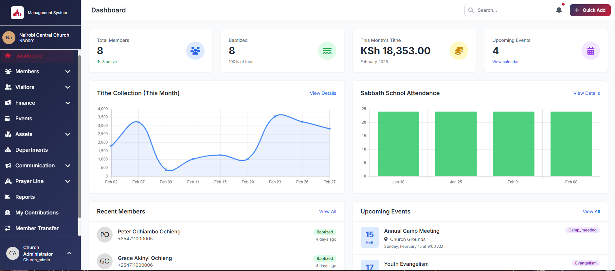Open View Details for Tithe Collection
615x271 pixels.
[x=323, y=93]
